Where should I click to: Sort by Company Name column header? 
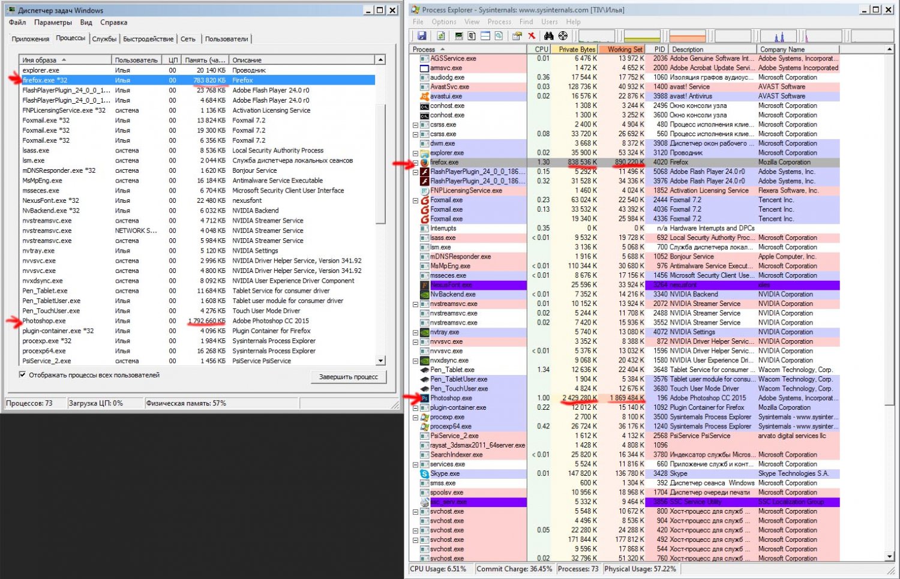pos(798,49)
